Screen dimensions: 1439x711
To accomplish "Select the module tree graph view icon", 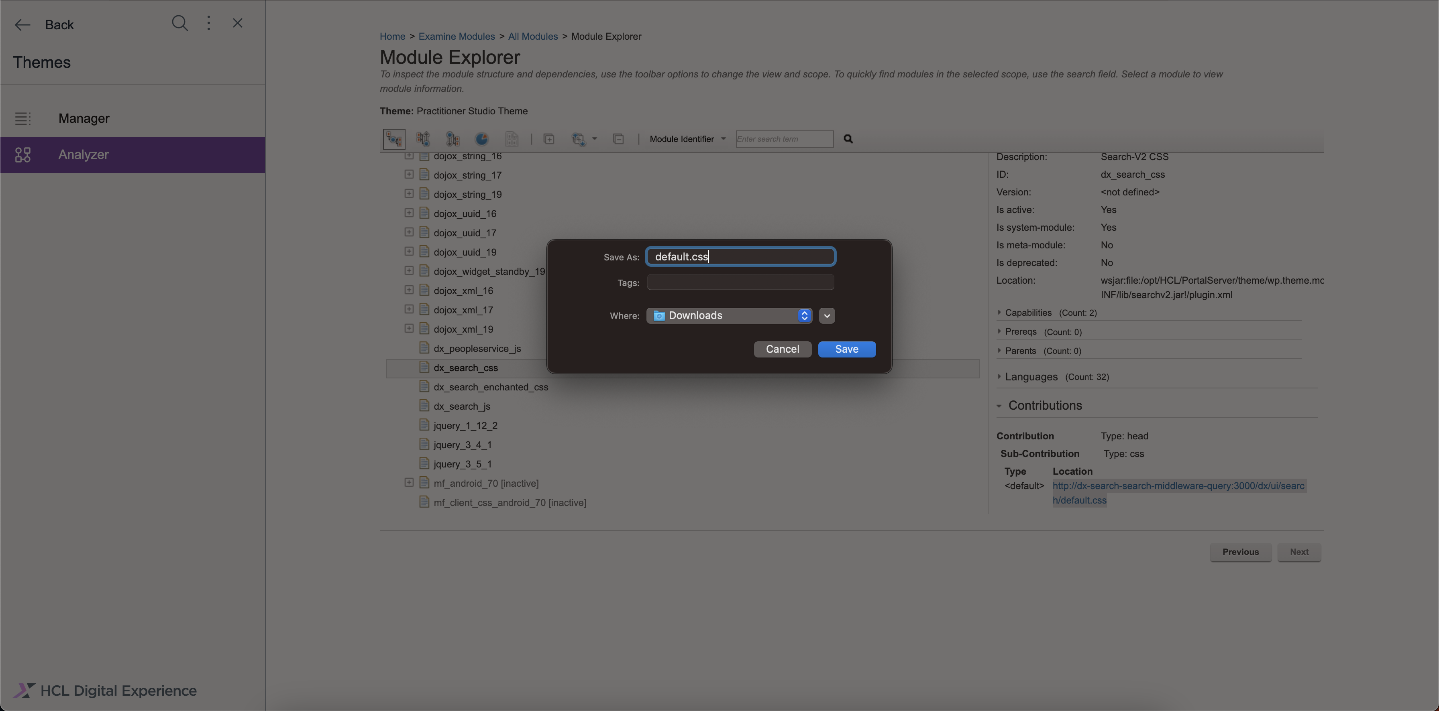I will coord(394,139).
